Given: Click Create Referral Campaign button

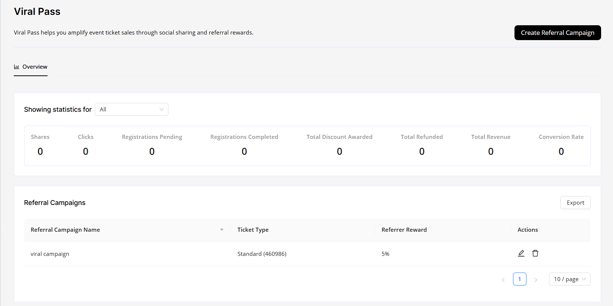Looking at the screenshot, I should tap(558, 33).
